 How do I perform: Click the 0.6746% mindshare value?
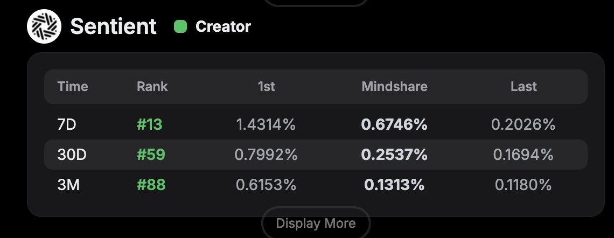point(394,125)
